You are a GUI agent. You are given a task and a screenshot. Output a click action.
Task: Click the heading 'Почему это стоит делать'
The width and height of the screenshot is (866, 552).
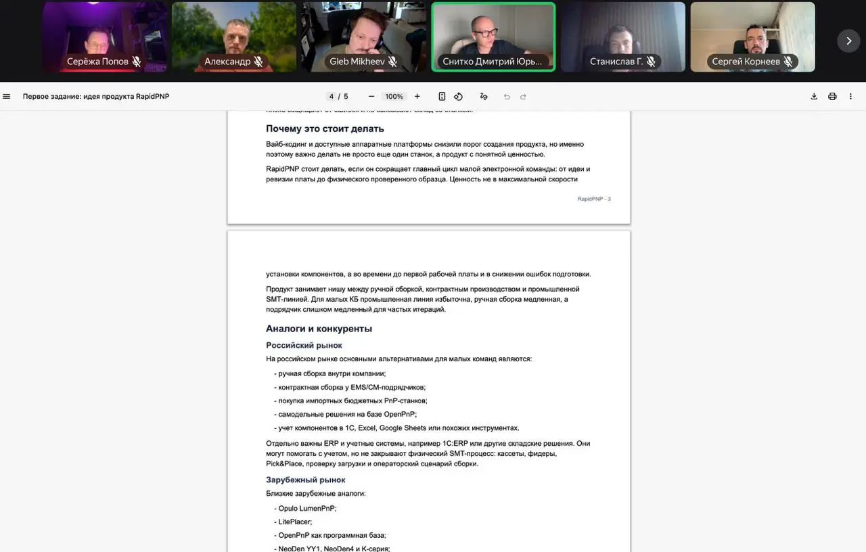pos(325,129)
